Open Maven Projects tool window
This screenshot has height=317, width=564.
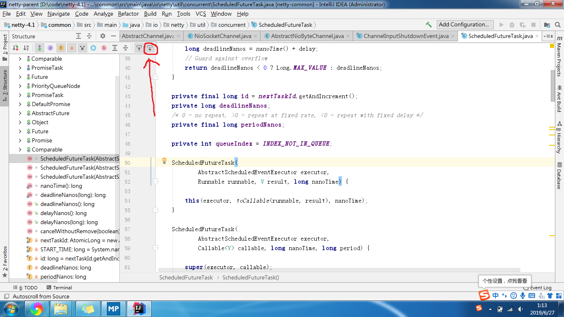[559, 57]
